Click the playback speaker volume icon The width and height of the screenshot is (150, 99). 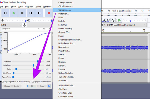28,20
